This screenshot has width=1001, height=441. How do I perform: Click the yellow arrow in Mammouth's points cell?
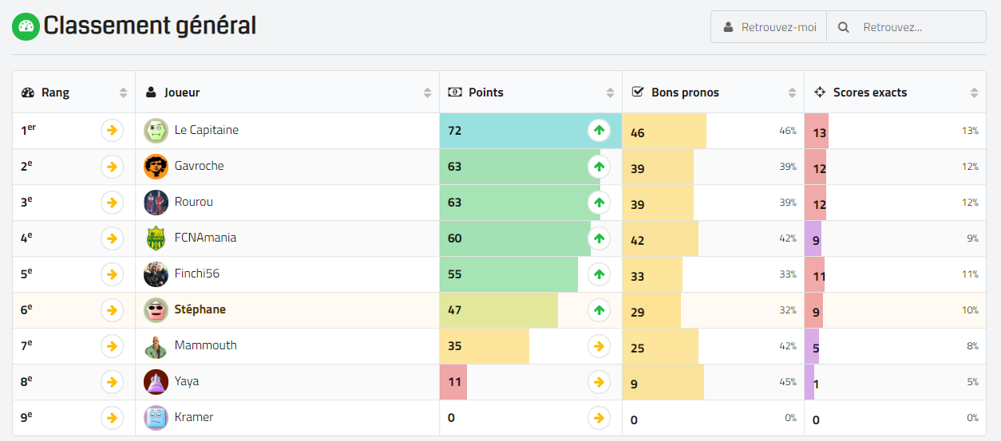[x=599, y=346]
